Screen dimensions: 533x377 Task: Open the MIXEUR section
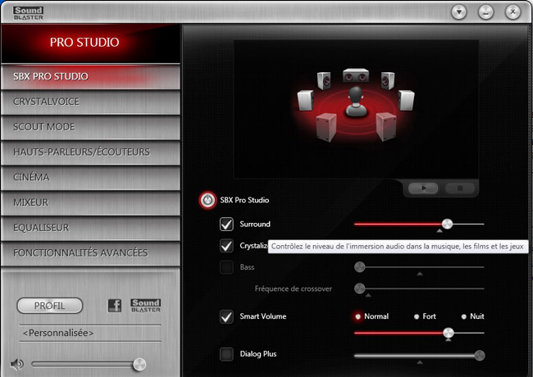(x=90, y=202)
